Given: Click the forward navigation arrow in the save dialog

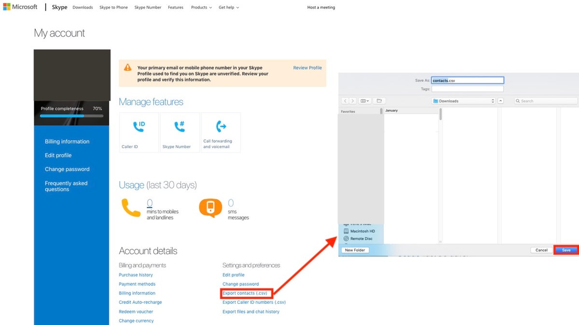Looking at the screenshot, I should (x=353, y=101).
